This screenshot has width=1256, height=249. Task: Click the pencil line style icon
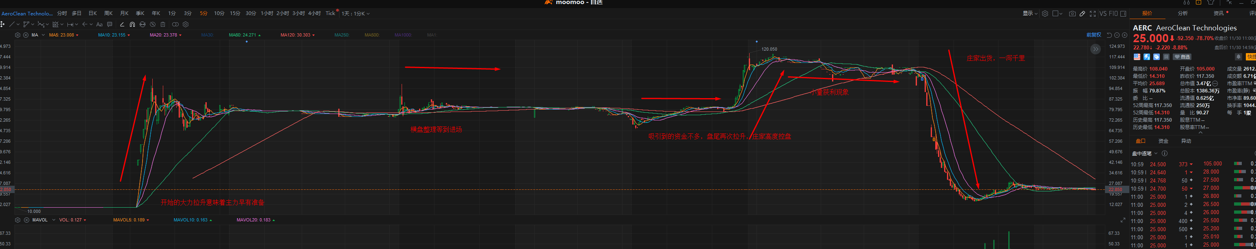click(x=122, y=24)
